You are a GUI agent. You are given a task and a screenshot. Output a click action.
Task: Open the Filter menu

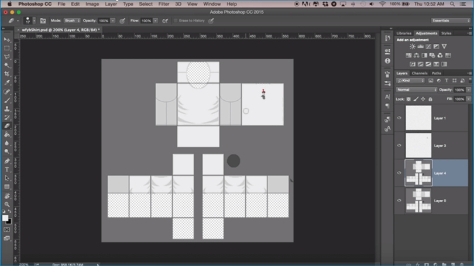point(163,4)
